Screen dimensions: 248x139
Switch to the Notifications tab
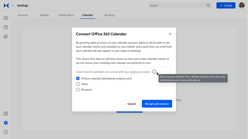coord(66,15)
